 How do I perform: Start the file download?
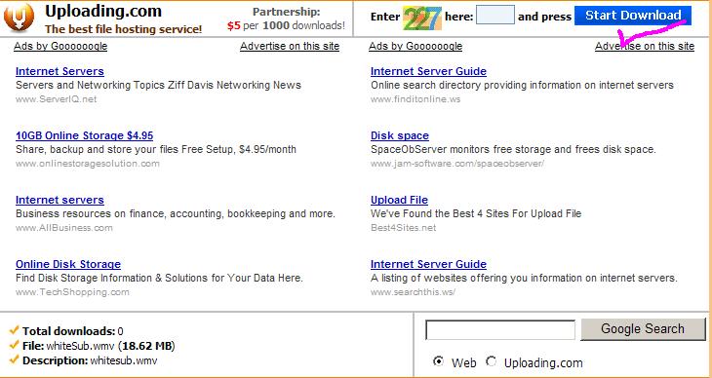(633, 16)
